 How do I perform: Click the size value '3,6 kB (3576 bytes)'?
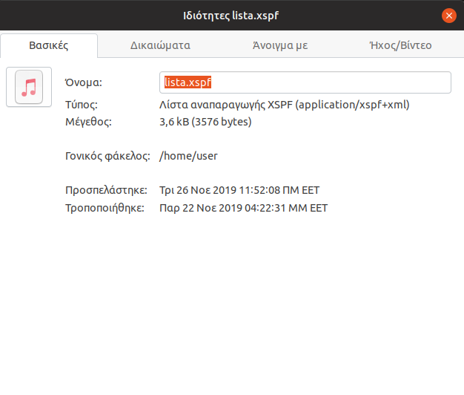tap(205, 122)
